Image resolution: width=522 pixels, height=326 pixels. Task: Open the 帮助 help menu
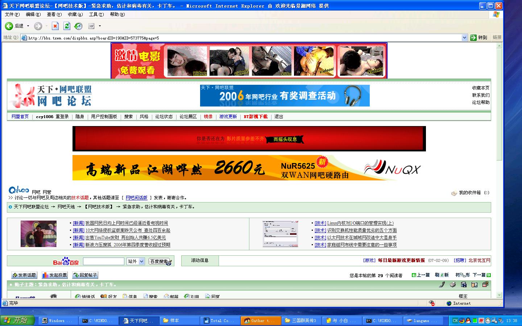click(x=117, y=14)
